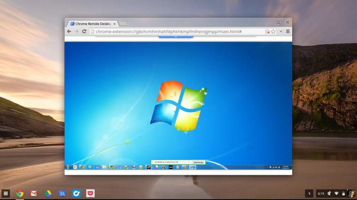357x200 pixels.
Task: Click the Windows Start orb in remote session
Action: [x=68, y=167]
